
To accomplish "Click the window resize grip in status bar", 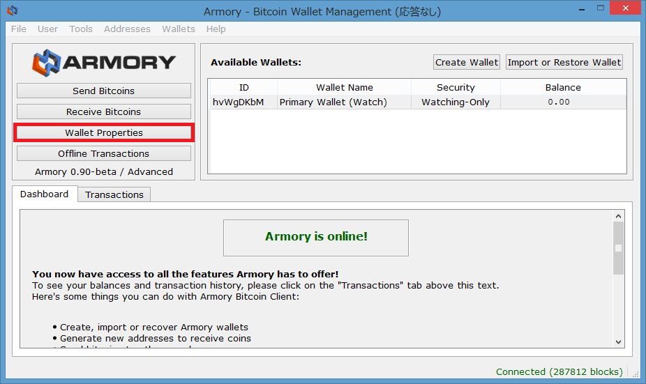I will pyautogui.click(x=636, y=374).
